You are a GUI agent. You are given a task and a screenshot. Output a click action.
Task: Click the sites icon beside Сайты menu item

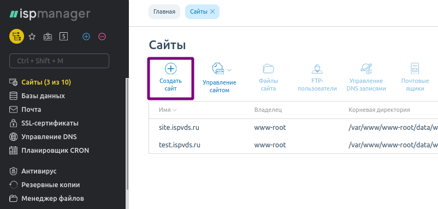click(x=13, y=82)
